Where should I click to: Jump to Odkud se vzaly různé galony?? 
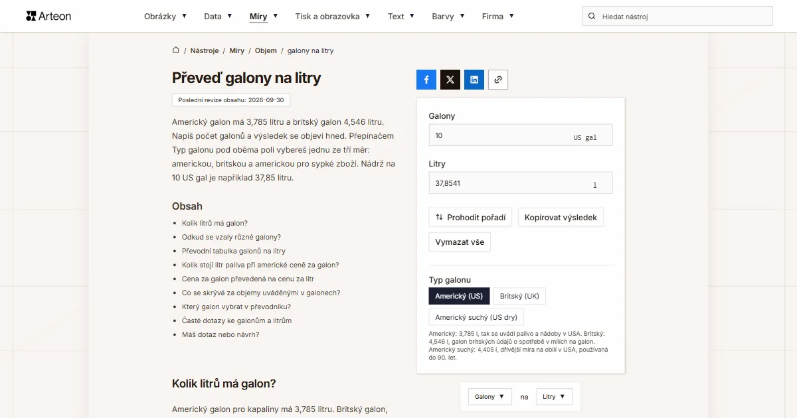(231, 237)
